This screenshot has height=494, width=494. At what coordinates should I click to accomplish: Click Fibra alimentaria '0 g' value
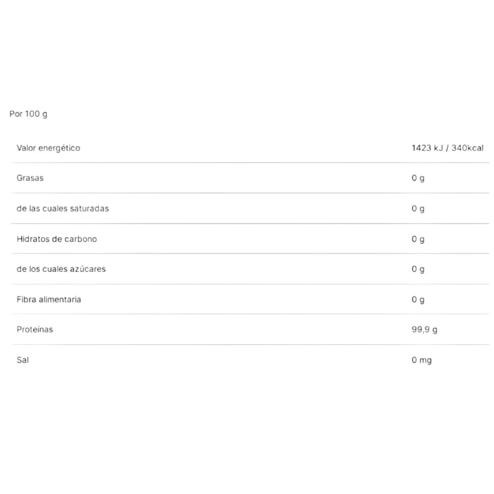[x=418, y=299]
